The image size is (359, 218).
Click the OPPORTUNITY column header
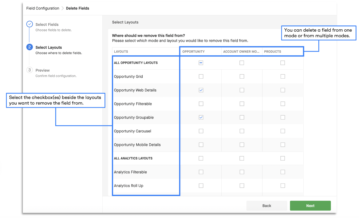(194, 51)
